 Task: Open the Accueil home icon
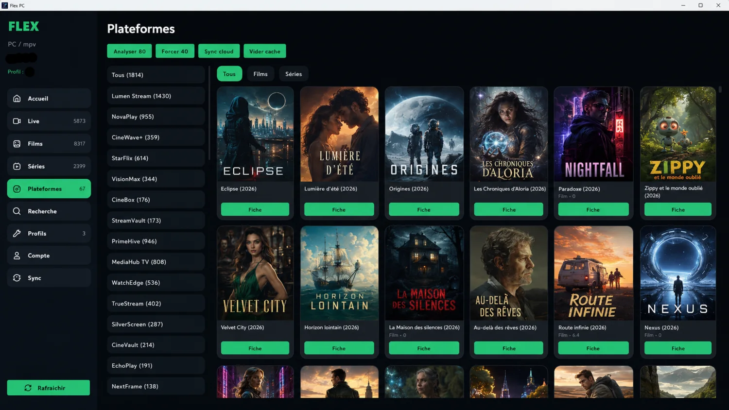(x=17, y=99)
